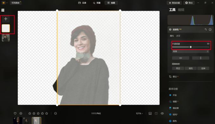Screen dimensions: 215x124
Task: Open the 工具 tools panel tab
Action: (172, 10)
